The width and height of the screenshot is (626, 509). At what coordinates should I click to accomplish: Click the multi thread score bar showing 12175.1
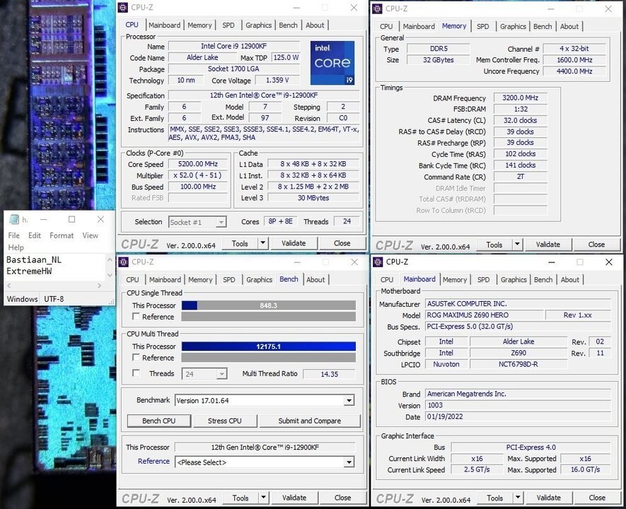point(268,346)
